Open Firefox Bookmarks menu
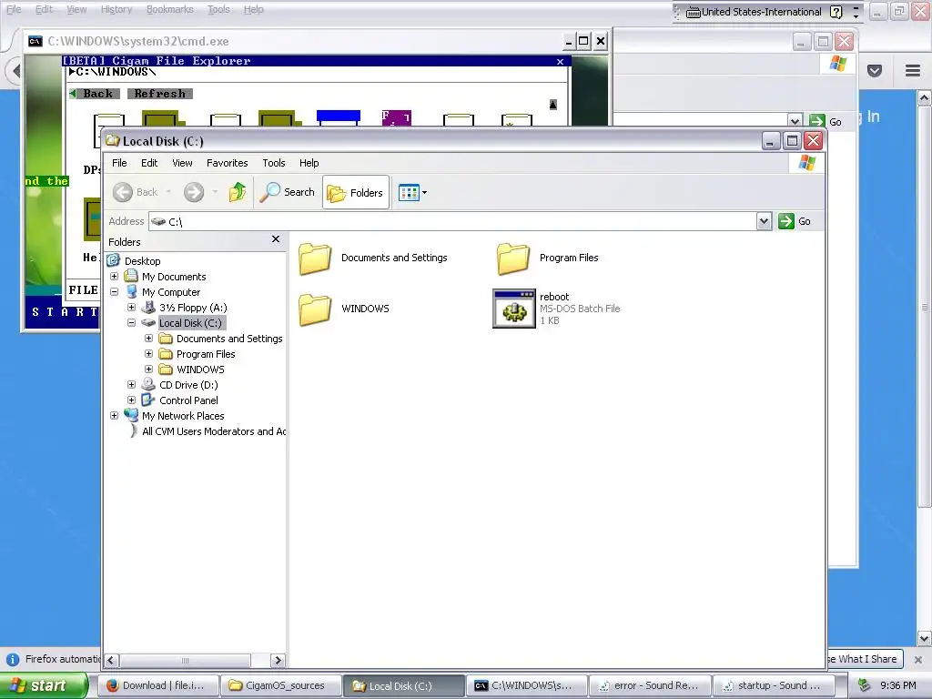 [x=169, y=9]
